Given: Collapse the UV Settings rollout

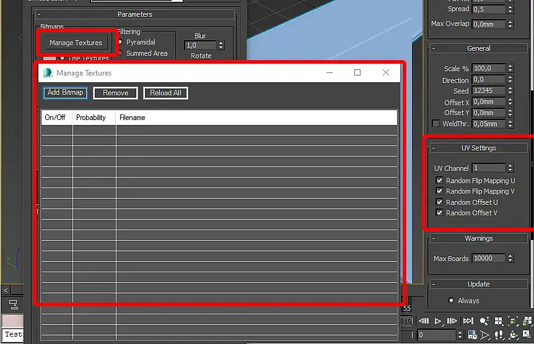Looking at the screenshot, I should click(x=434, y=148).
